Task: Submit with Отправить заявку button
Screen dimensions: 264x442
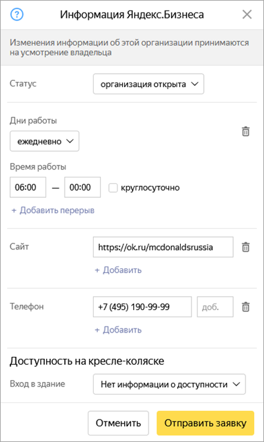Action: (x=205, y=423)
